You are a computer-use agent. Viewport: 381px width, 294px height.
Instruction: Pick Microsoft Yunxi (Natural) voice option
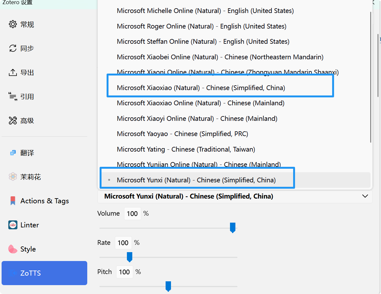tap(196, 180)
